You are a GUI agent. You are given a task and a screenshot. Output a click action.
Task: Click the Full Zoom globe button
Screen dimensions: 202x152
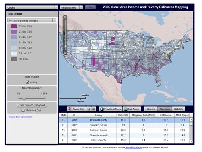(x=132, y=109)
